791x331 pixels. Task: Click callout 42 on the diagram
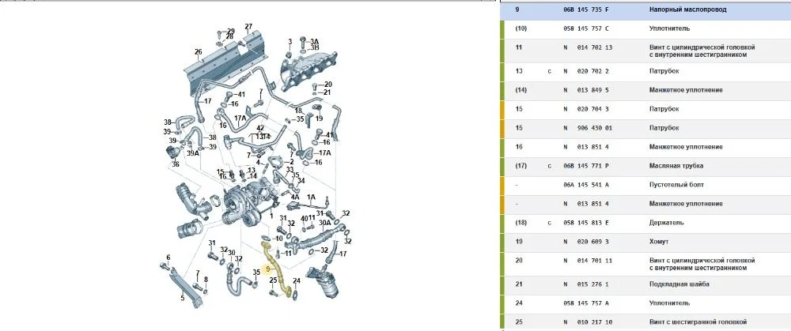(260, 128)
